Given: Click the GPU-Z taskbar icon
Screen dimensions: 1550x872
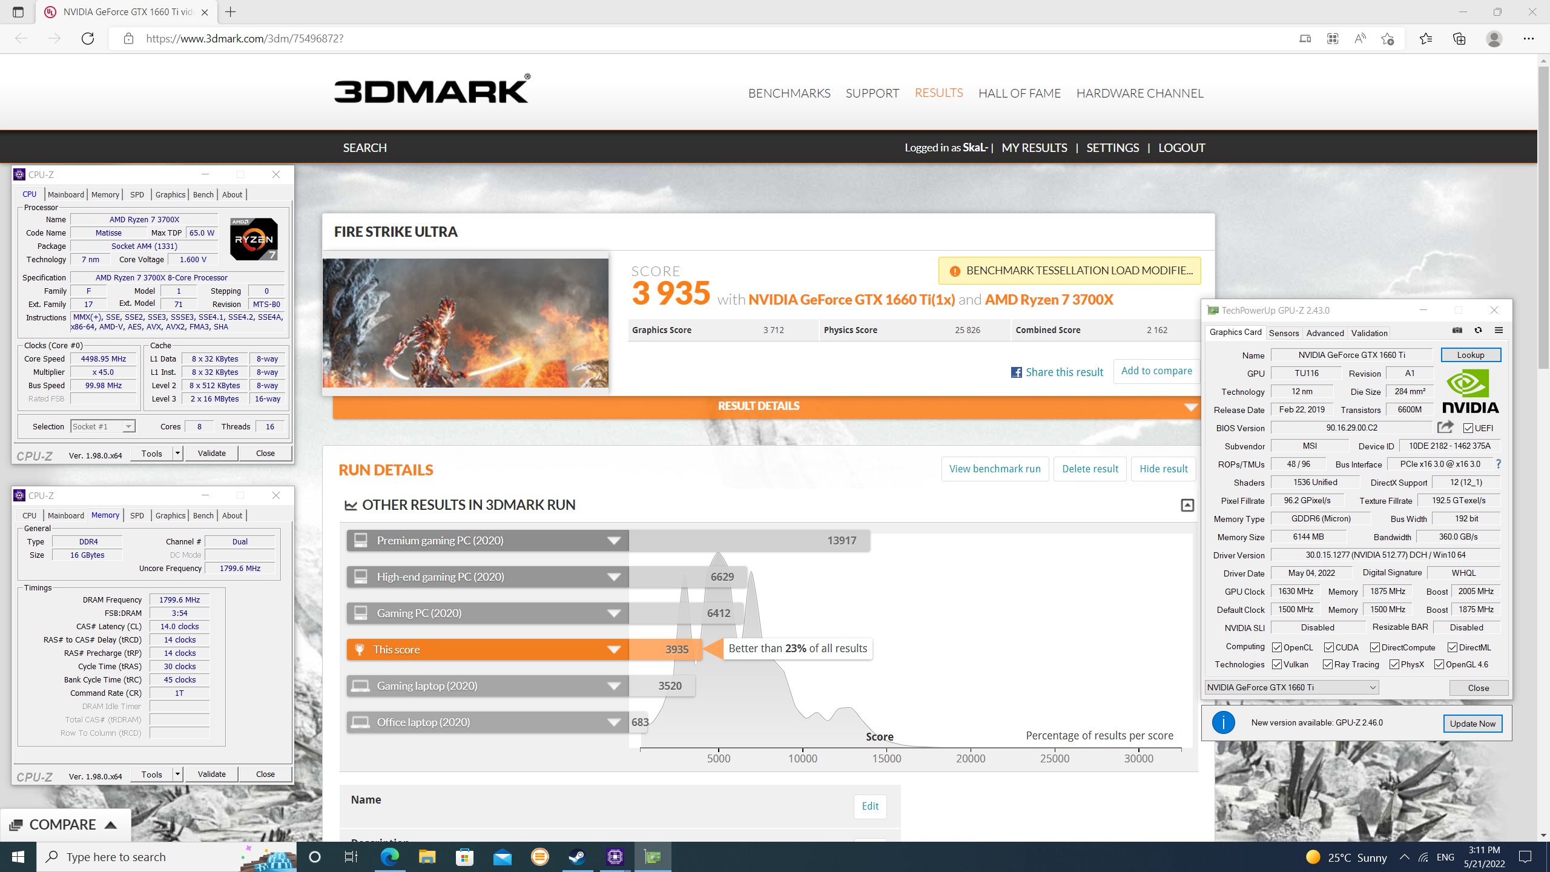Looking at the screenshot, I should (652, 857).
